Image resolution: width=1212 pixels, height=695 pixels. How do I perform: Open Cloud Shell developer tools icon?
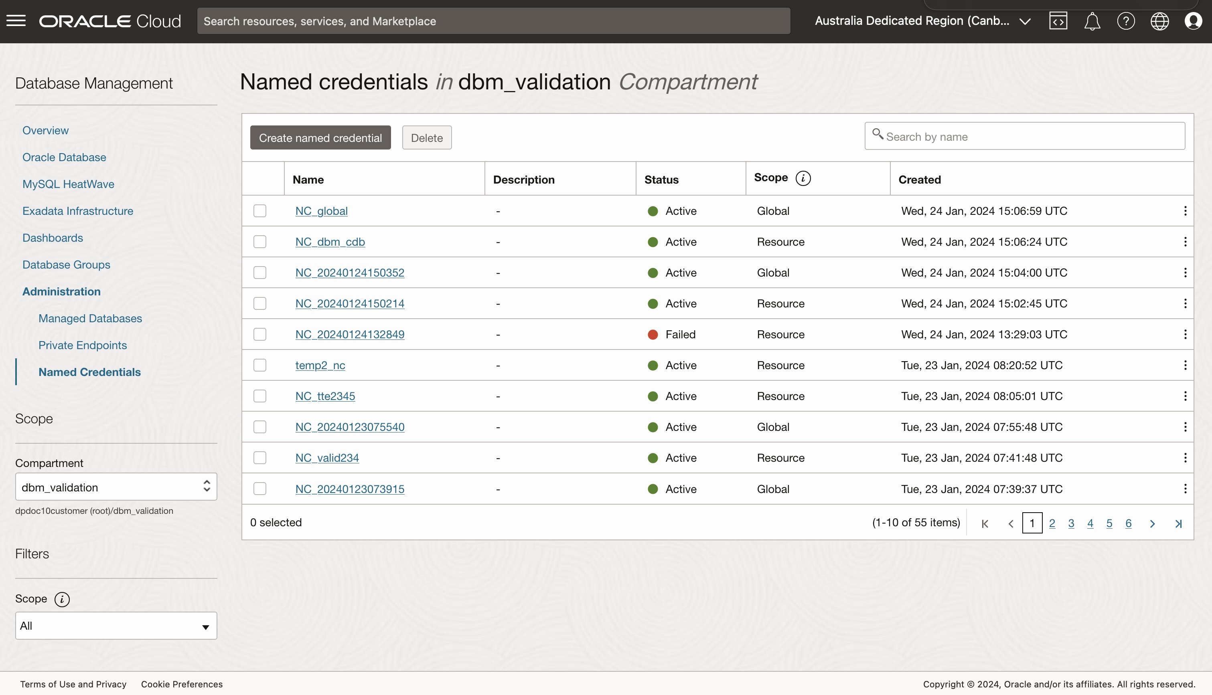point(1058,21)
